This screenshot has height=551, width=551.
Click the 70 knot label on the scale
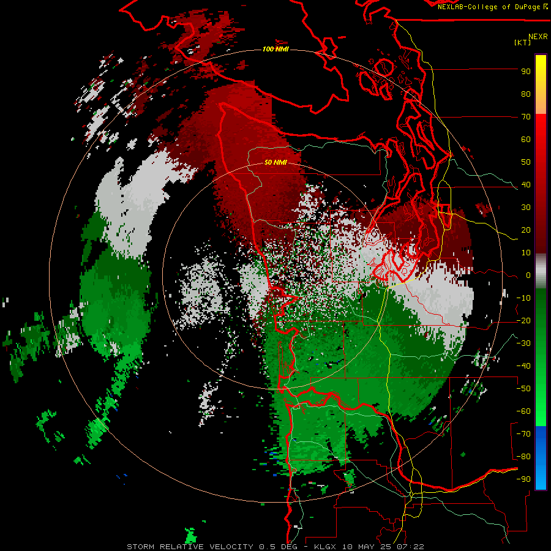pyautogui.click(x=526, y=117)
